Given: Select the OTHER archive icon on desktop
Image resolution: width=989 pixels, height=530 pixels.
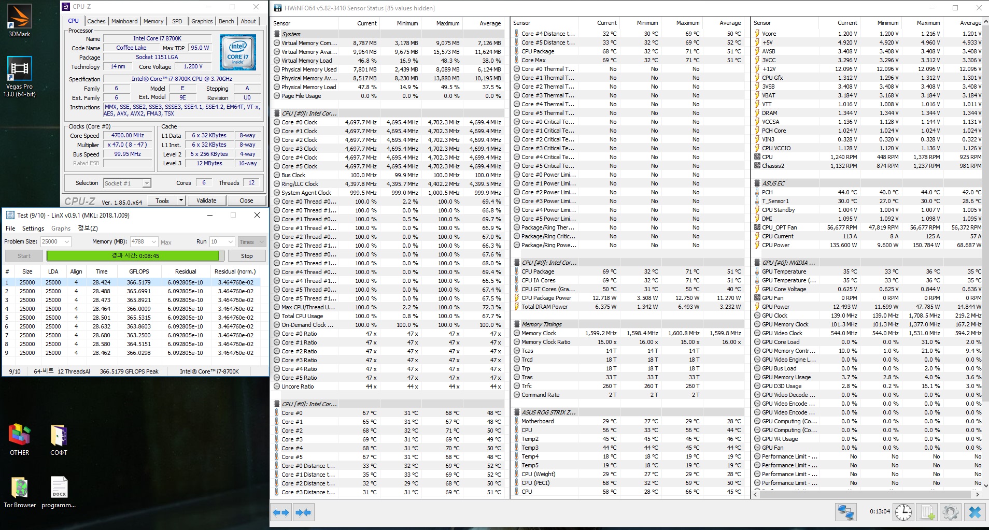Looking at the screenshot, I should point(20,439).
